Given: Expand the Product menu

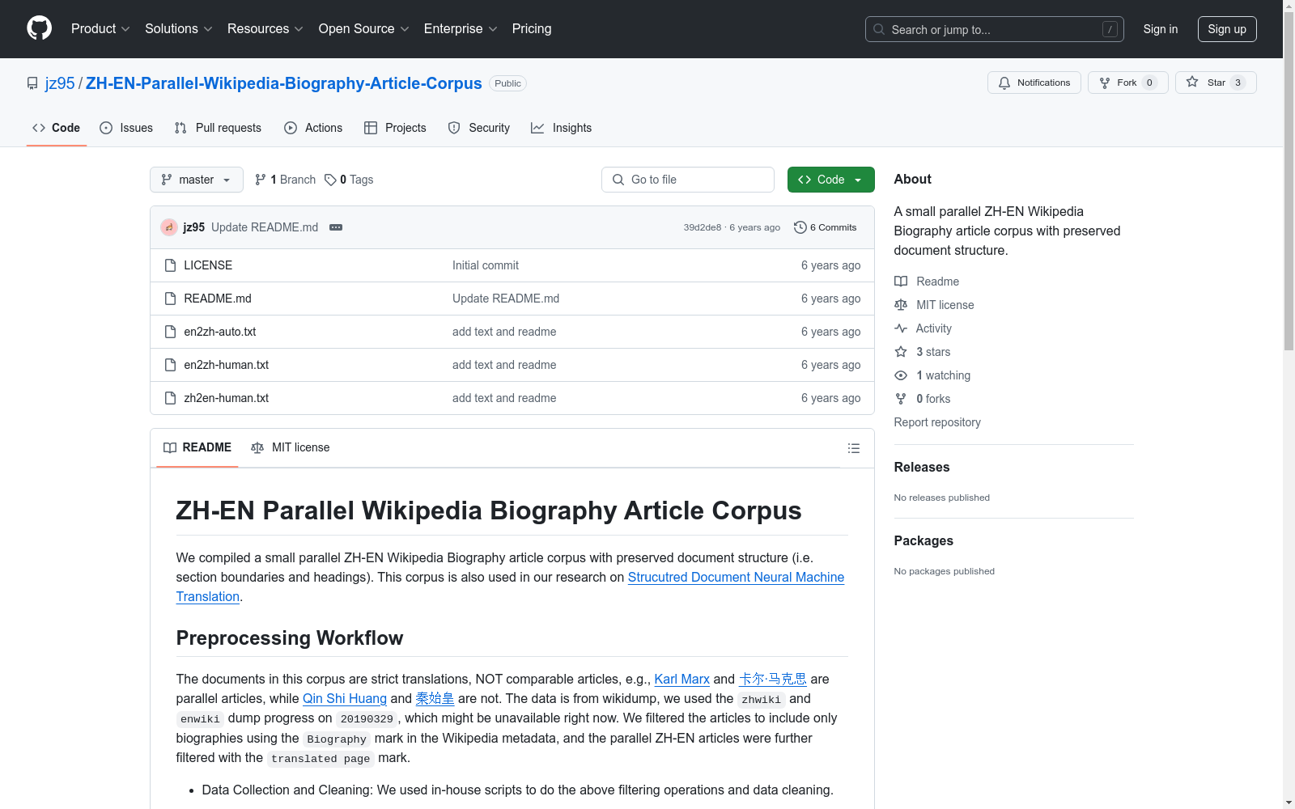Looking at the screenshot, I should pyautogui.click(x=100, y=29).
